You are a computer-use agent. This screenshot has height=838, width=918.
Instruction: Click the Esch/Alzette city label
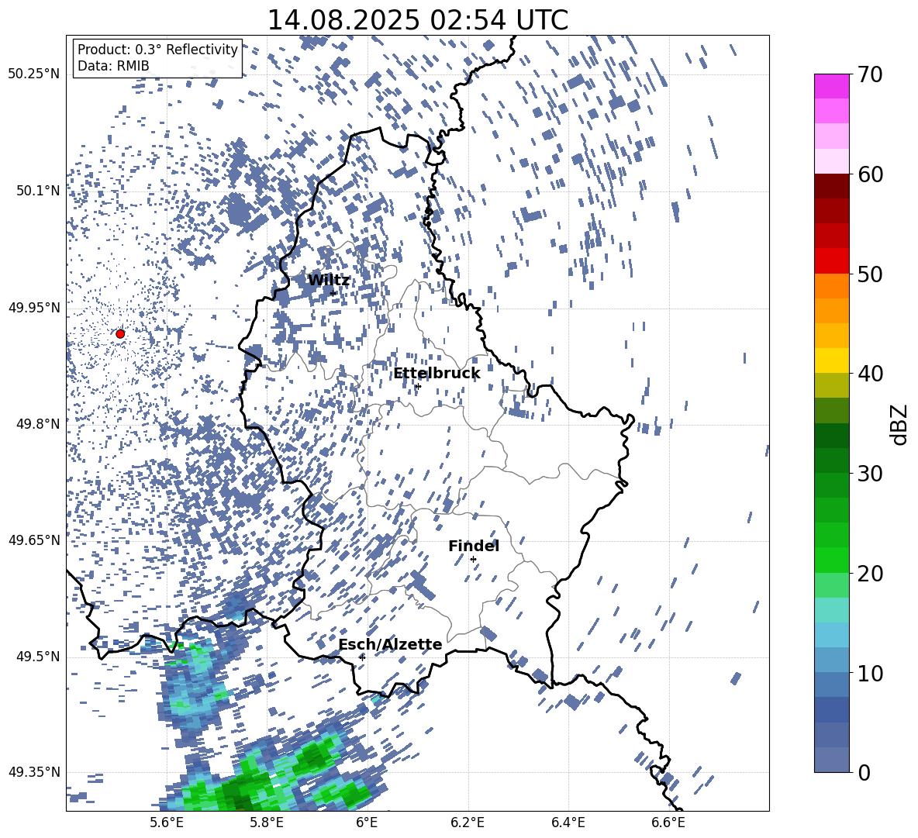click(390, 644)
